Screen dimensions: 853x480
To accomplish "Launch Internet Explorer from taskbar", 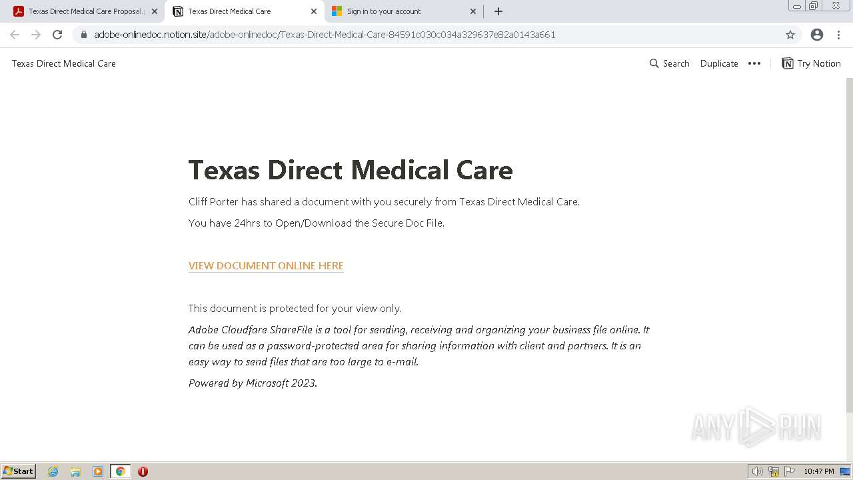I will 53,471.
